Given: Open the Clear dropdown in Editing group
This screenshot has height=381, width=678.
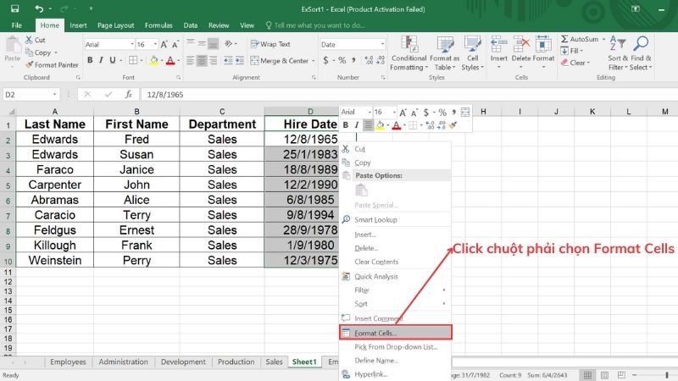Looking at the screenshot, I should click(x=575, y=63).
